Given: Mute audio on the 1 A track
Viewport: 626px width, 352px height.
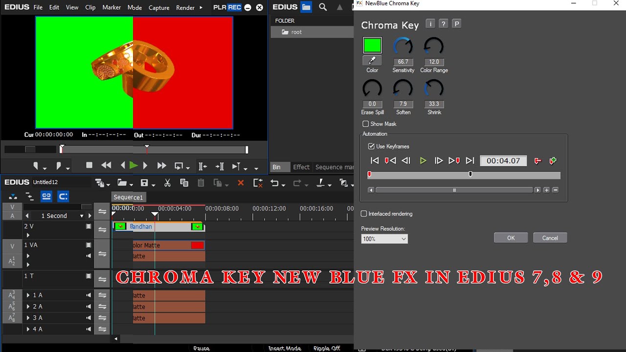Looking at the screenshot, I should tap(89, 295).
